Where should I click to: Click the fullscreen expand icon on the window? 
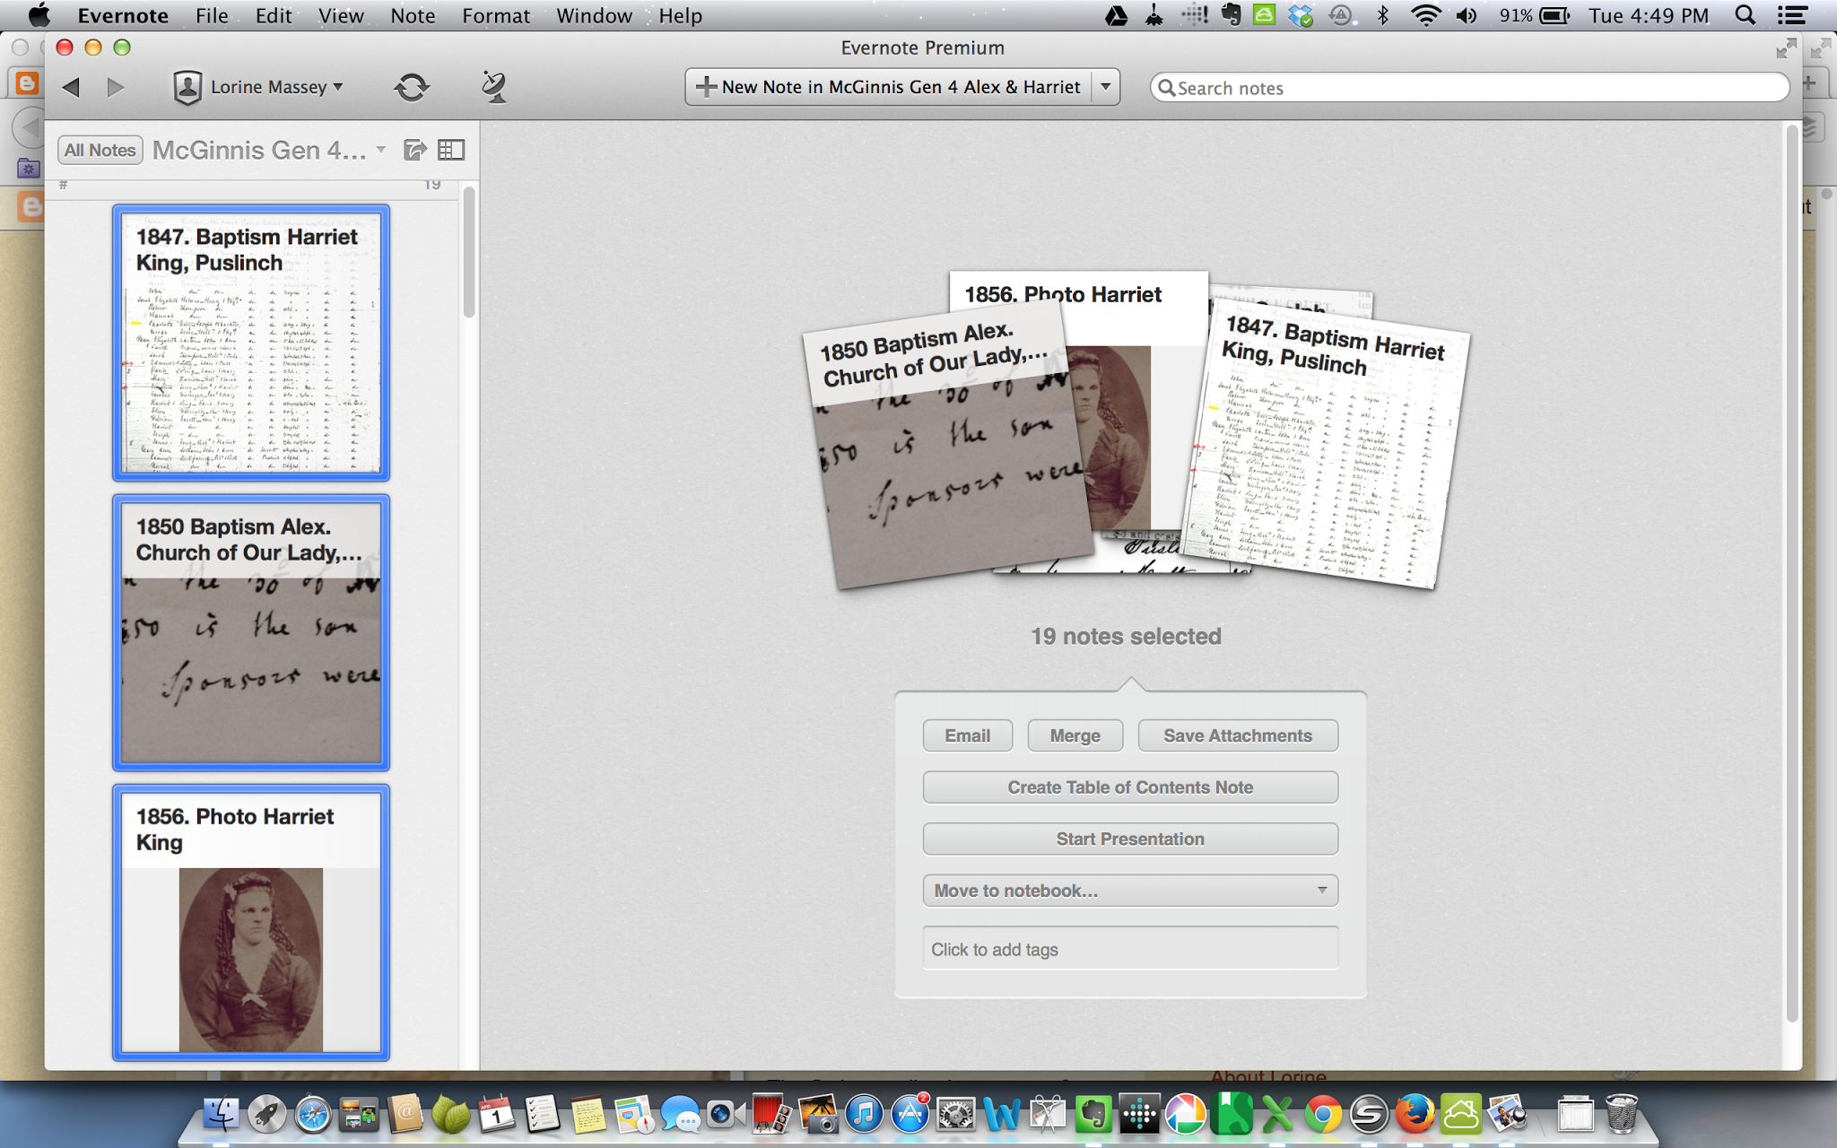point(1788,48)
